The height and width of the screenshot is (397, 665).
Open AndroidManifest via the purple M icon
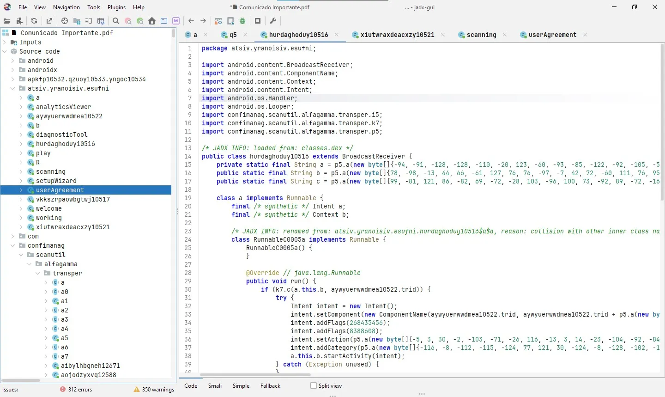176,21
